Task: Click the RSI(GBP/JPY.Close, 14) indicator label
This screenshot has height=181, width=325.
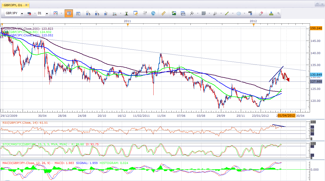Action: 25,123
